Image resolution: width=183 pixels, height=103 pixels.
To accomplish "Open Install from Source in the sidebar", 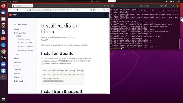I will pyautogui.click(x=26, y=50).
